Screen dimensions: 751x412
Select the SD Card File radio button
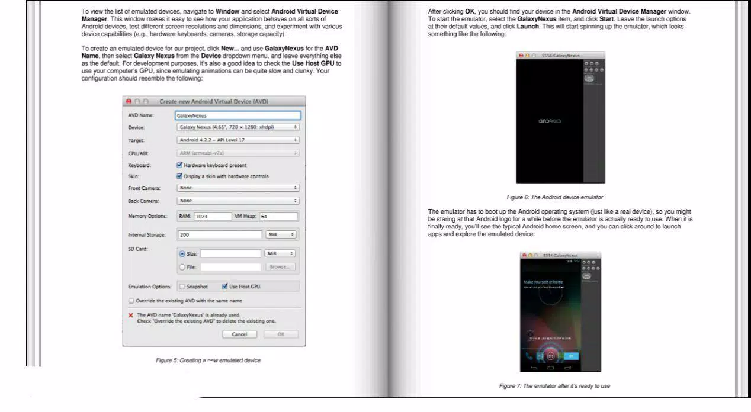pos(182,267)
